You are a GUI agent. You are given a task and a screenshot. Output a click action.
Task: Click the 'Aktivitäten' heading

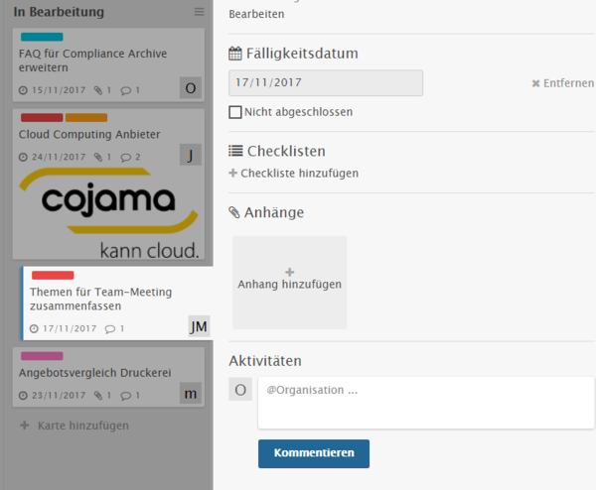coord(265,361)
